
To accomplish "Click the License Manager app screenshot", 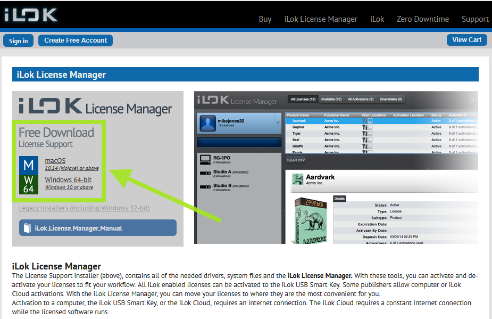I will click(336, 168).
